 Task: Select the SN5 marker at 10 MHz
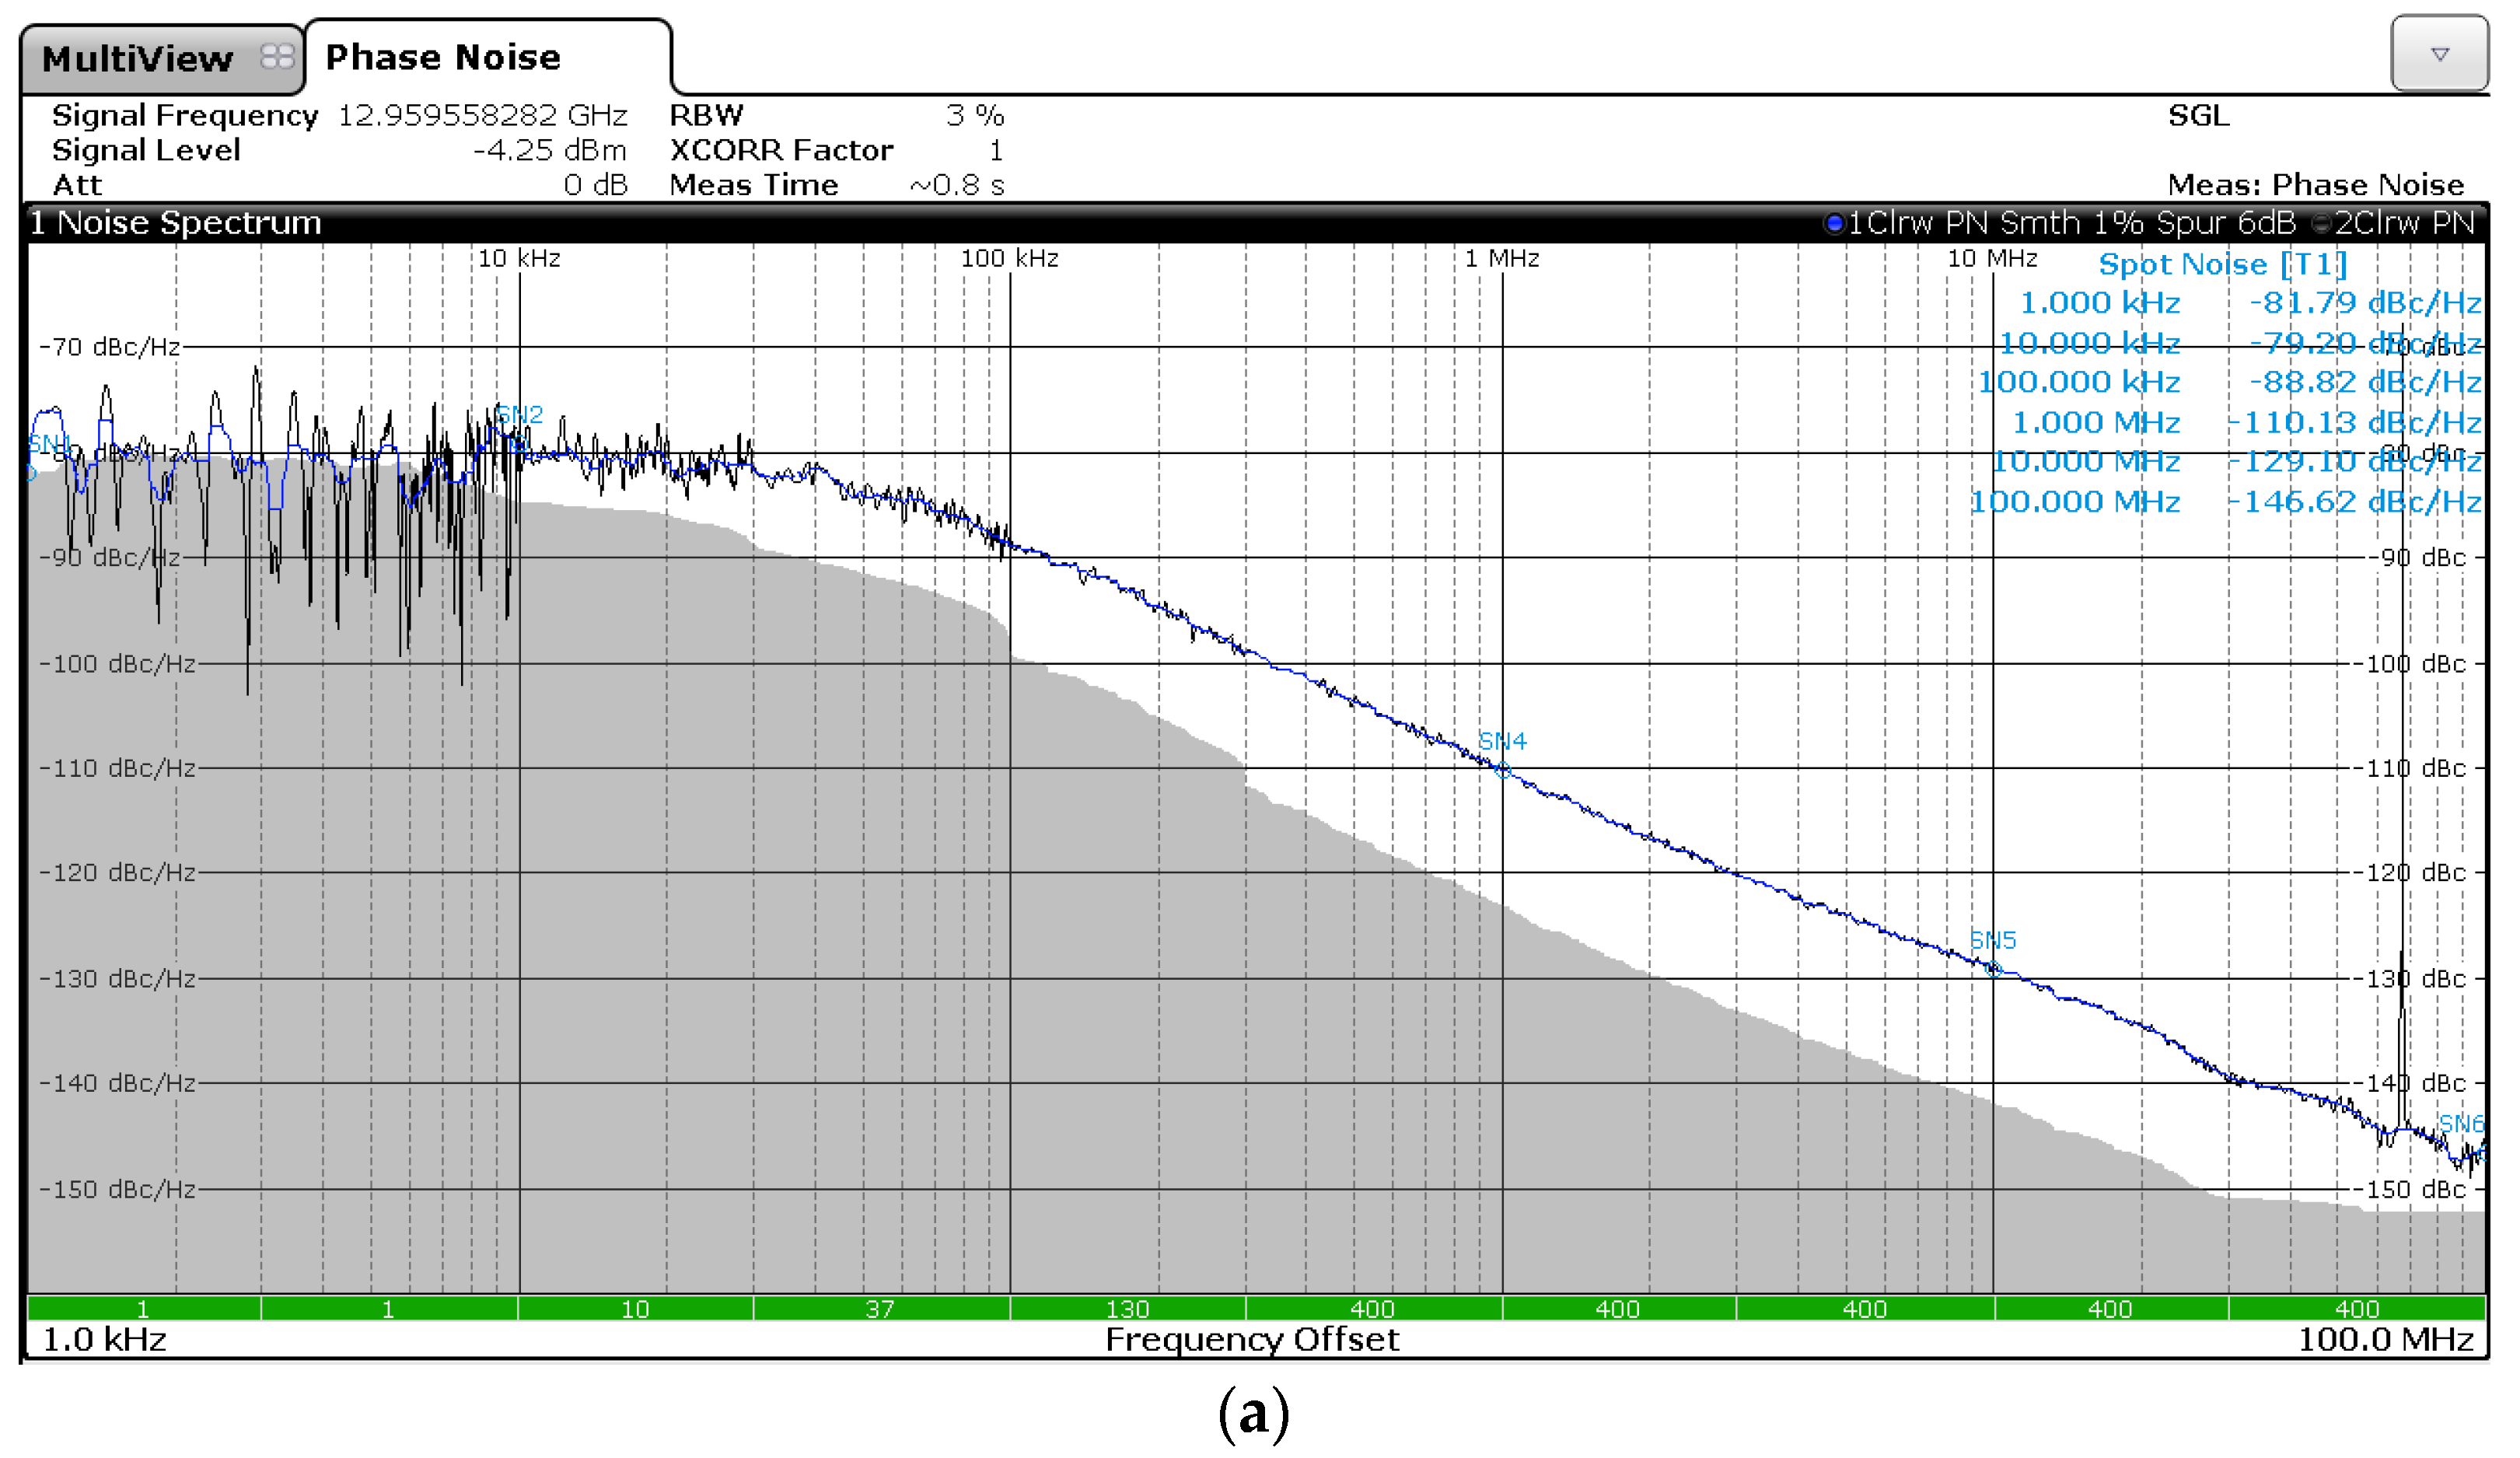click(x=1992, y=967)
